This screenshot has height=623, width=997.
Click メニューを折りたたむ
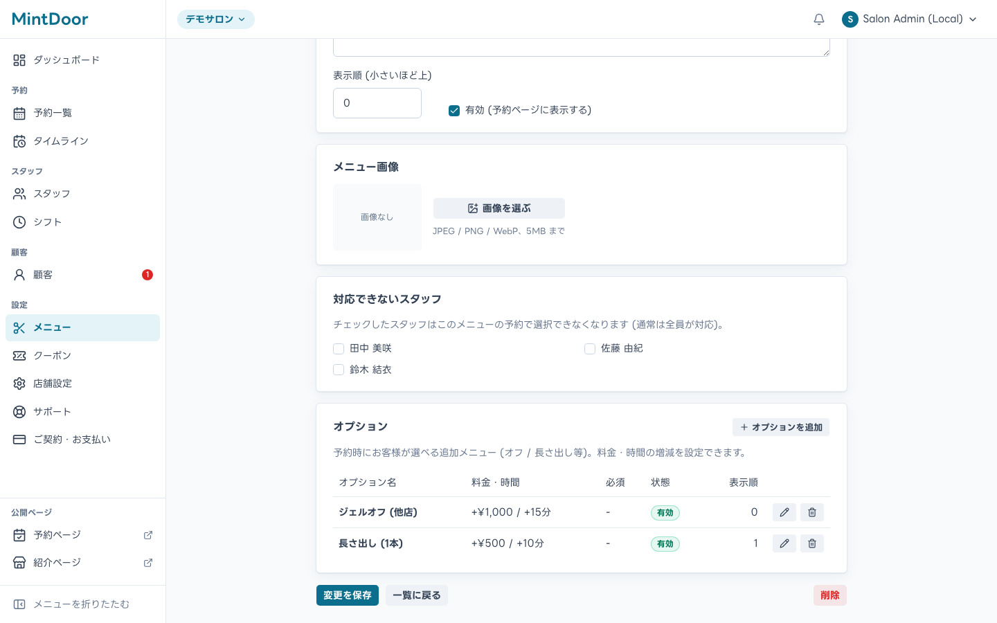(82, 604)
